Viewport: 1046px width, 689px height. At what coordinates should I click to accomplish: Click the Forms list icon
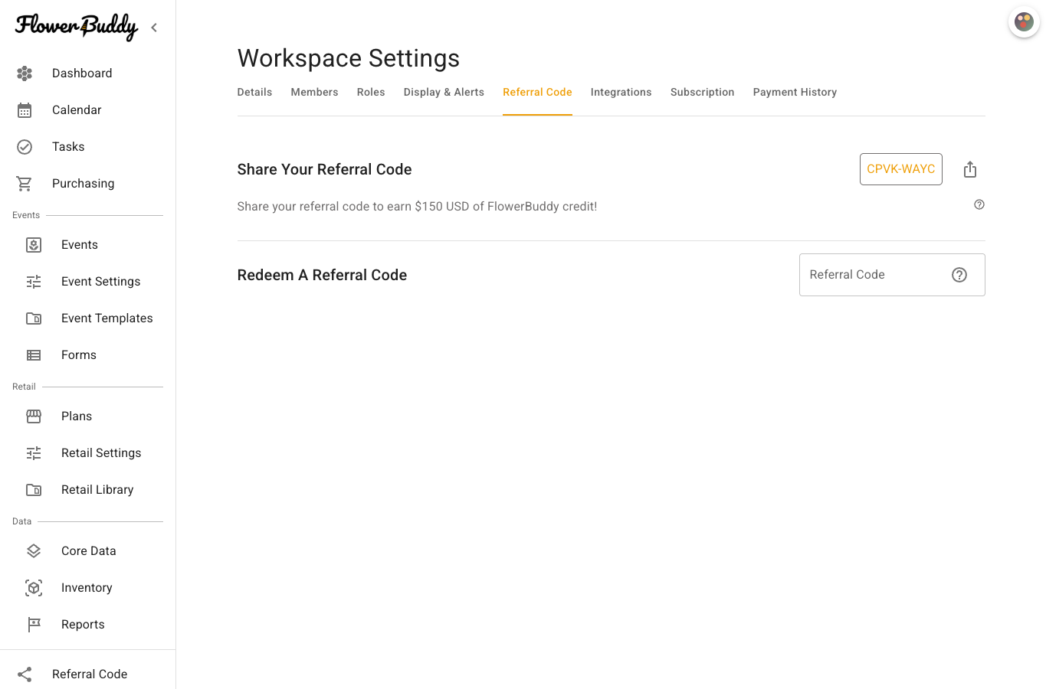(34, 355)
